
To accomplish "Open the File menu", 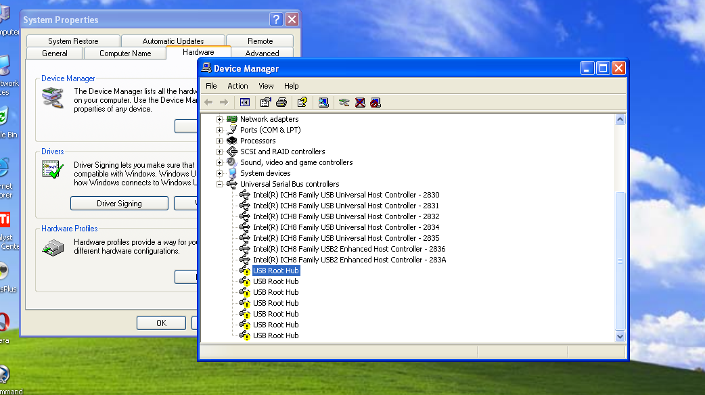I will click(x=211, y=86).
